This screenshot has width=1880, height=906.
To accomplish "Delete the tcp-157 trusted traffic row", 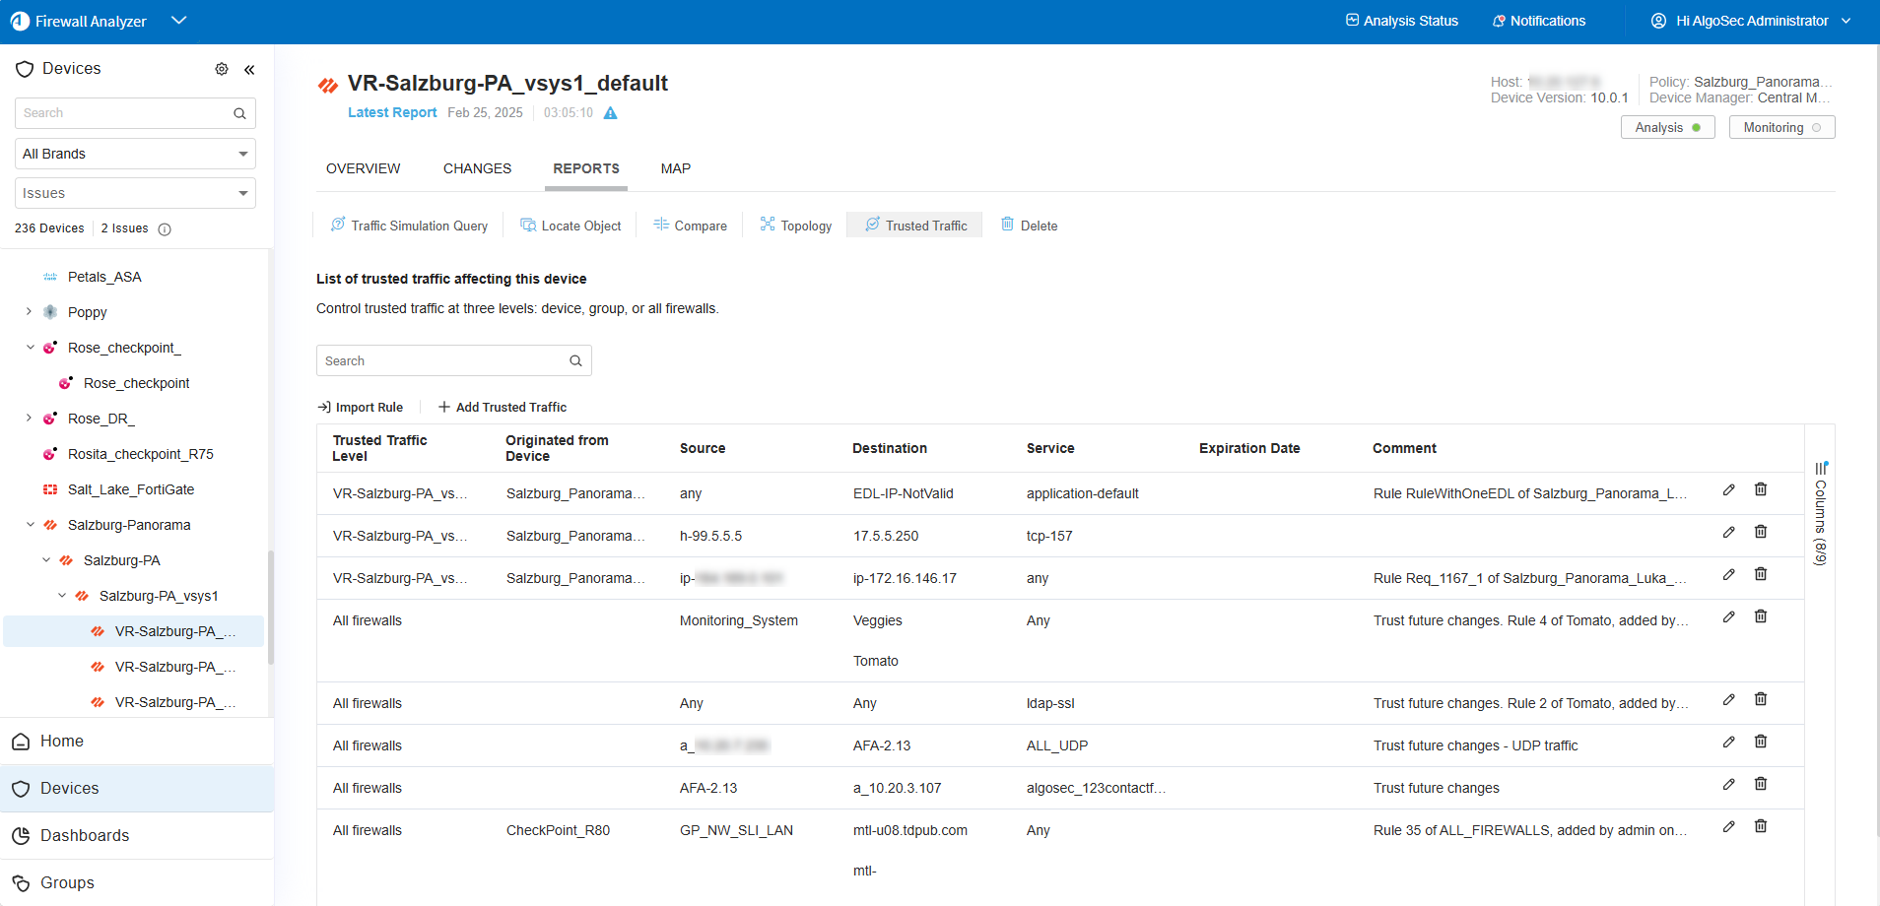I will click(x=1760, y=533).
